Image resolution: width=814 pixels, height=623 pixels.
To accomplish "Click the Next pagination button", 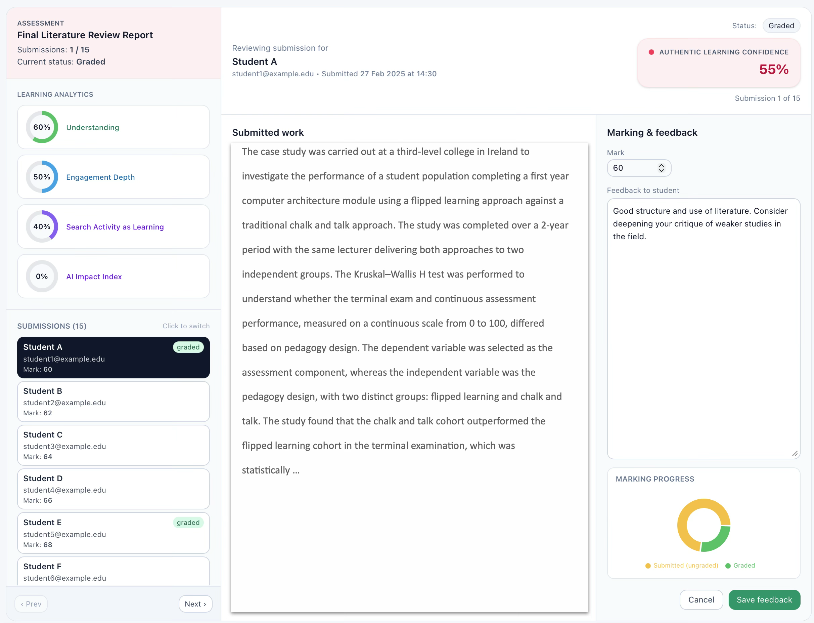I will [195, 604].
